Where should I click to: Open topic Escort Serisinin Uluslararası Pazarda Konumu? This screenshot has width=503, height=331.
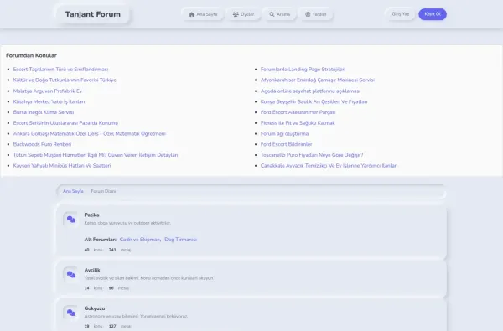point(65,123)
